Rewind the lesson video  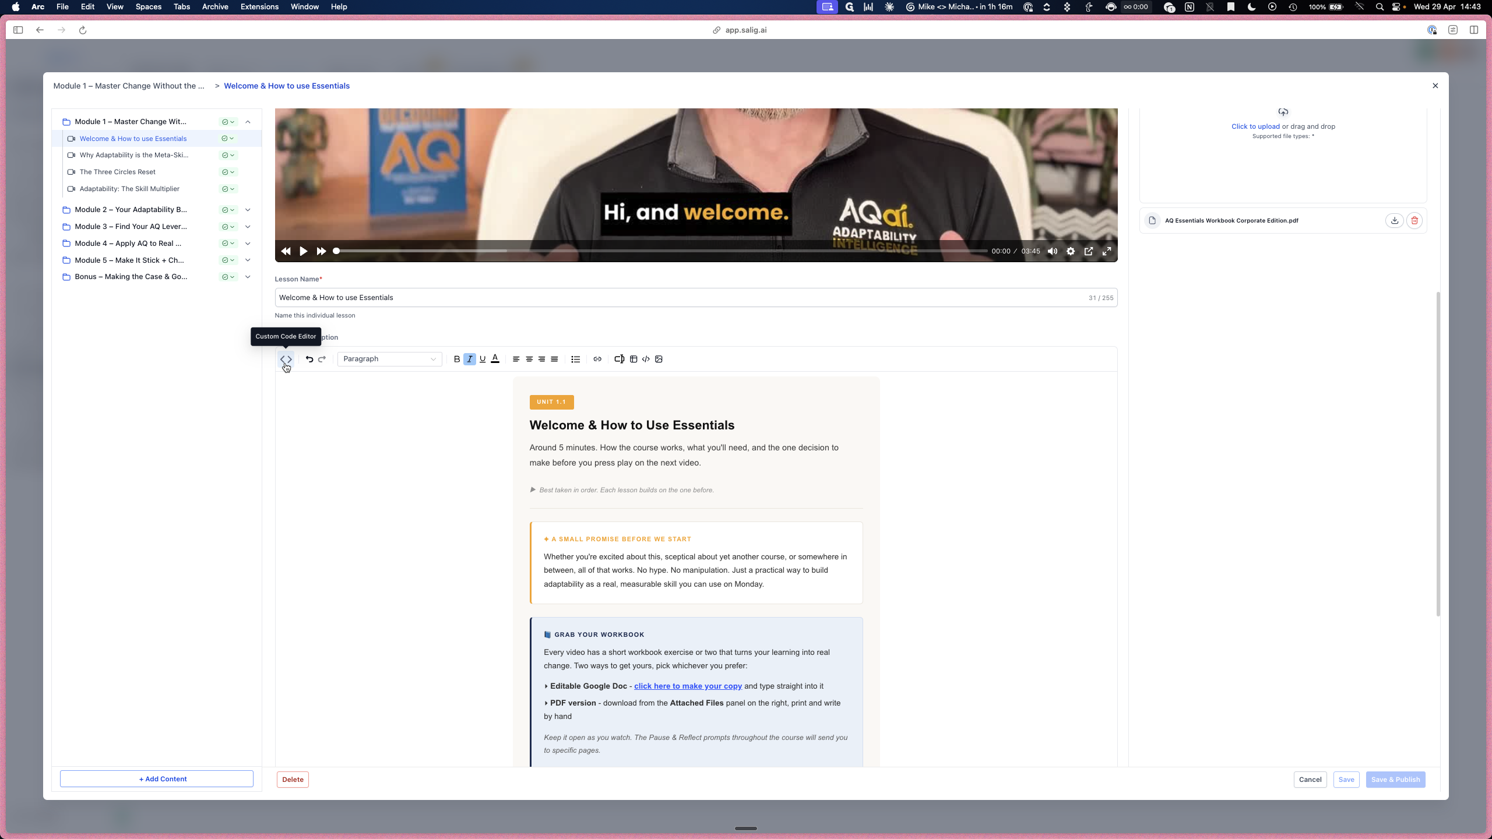pyautogui.click(x=286, y=251)
